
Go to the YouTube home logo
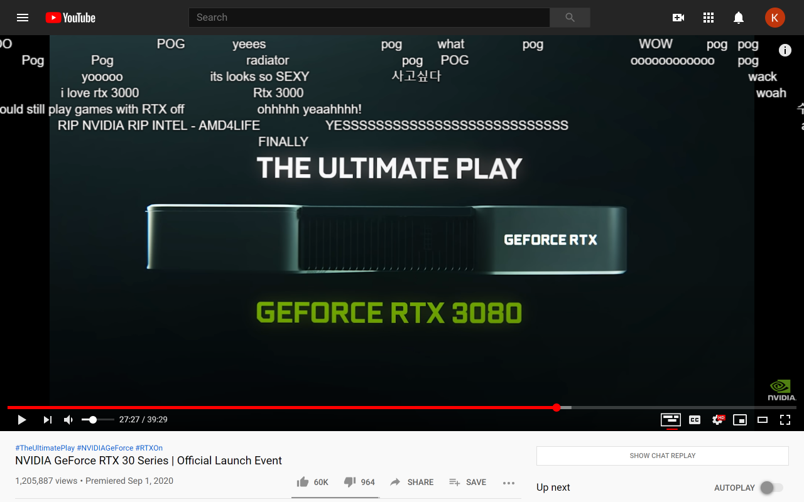[70, 18]
